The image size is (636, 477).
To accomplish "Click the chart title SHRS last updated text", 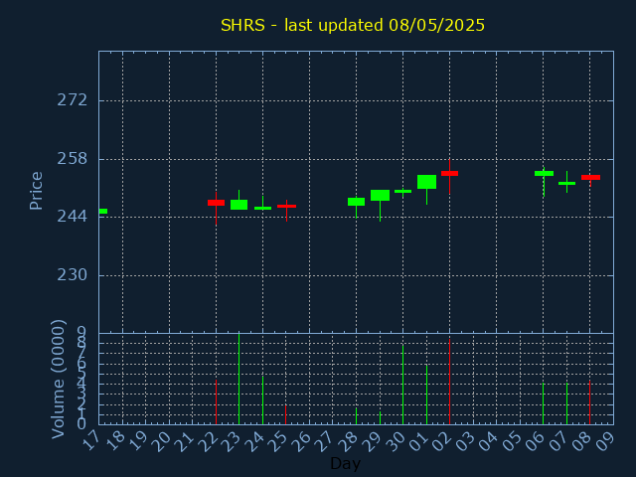I will [x=353, y=25].
